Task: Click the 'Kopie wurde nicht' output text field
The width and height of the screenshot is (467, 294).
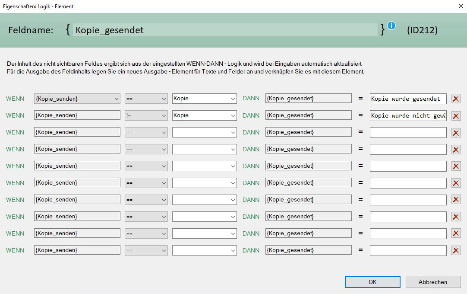Action: pyautogui.click(x=408, y=115)
